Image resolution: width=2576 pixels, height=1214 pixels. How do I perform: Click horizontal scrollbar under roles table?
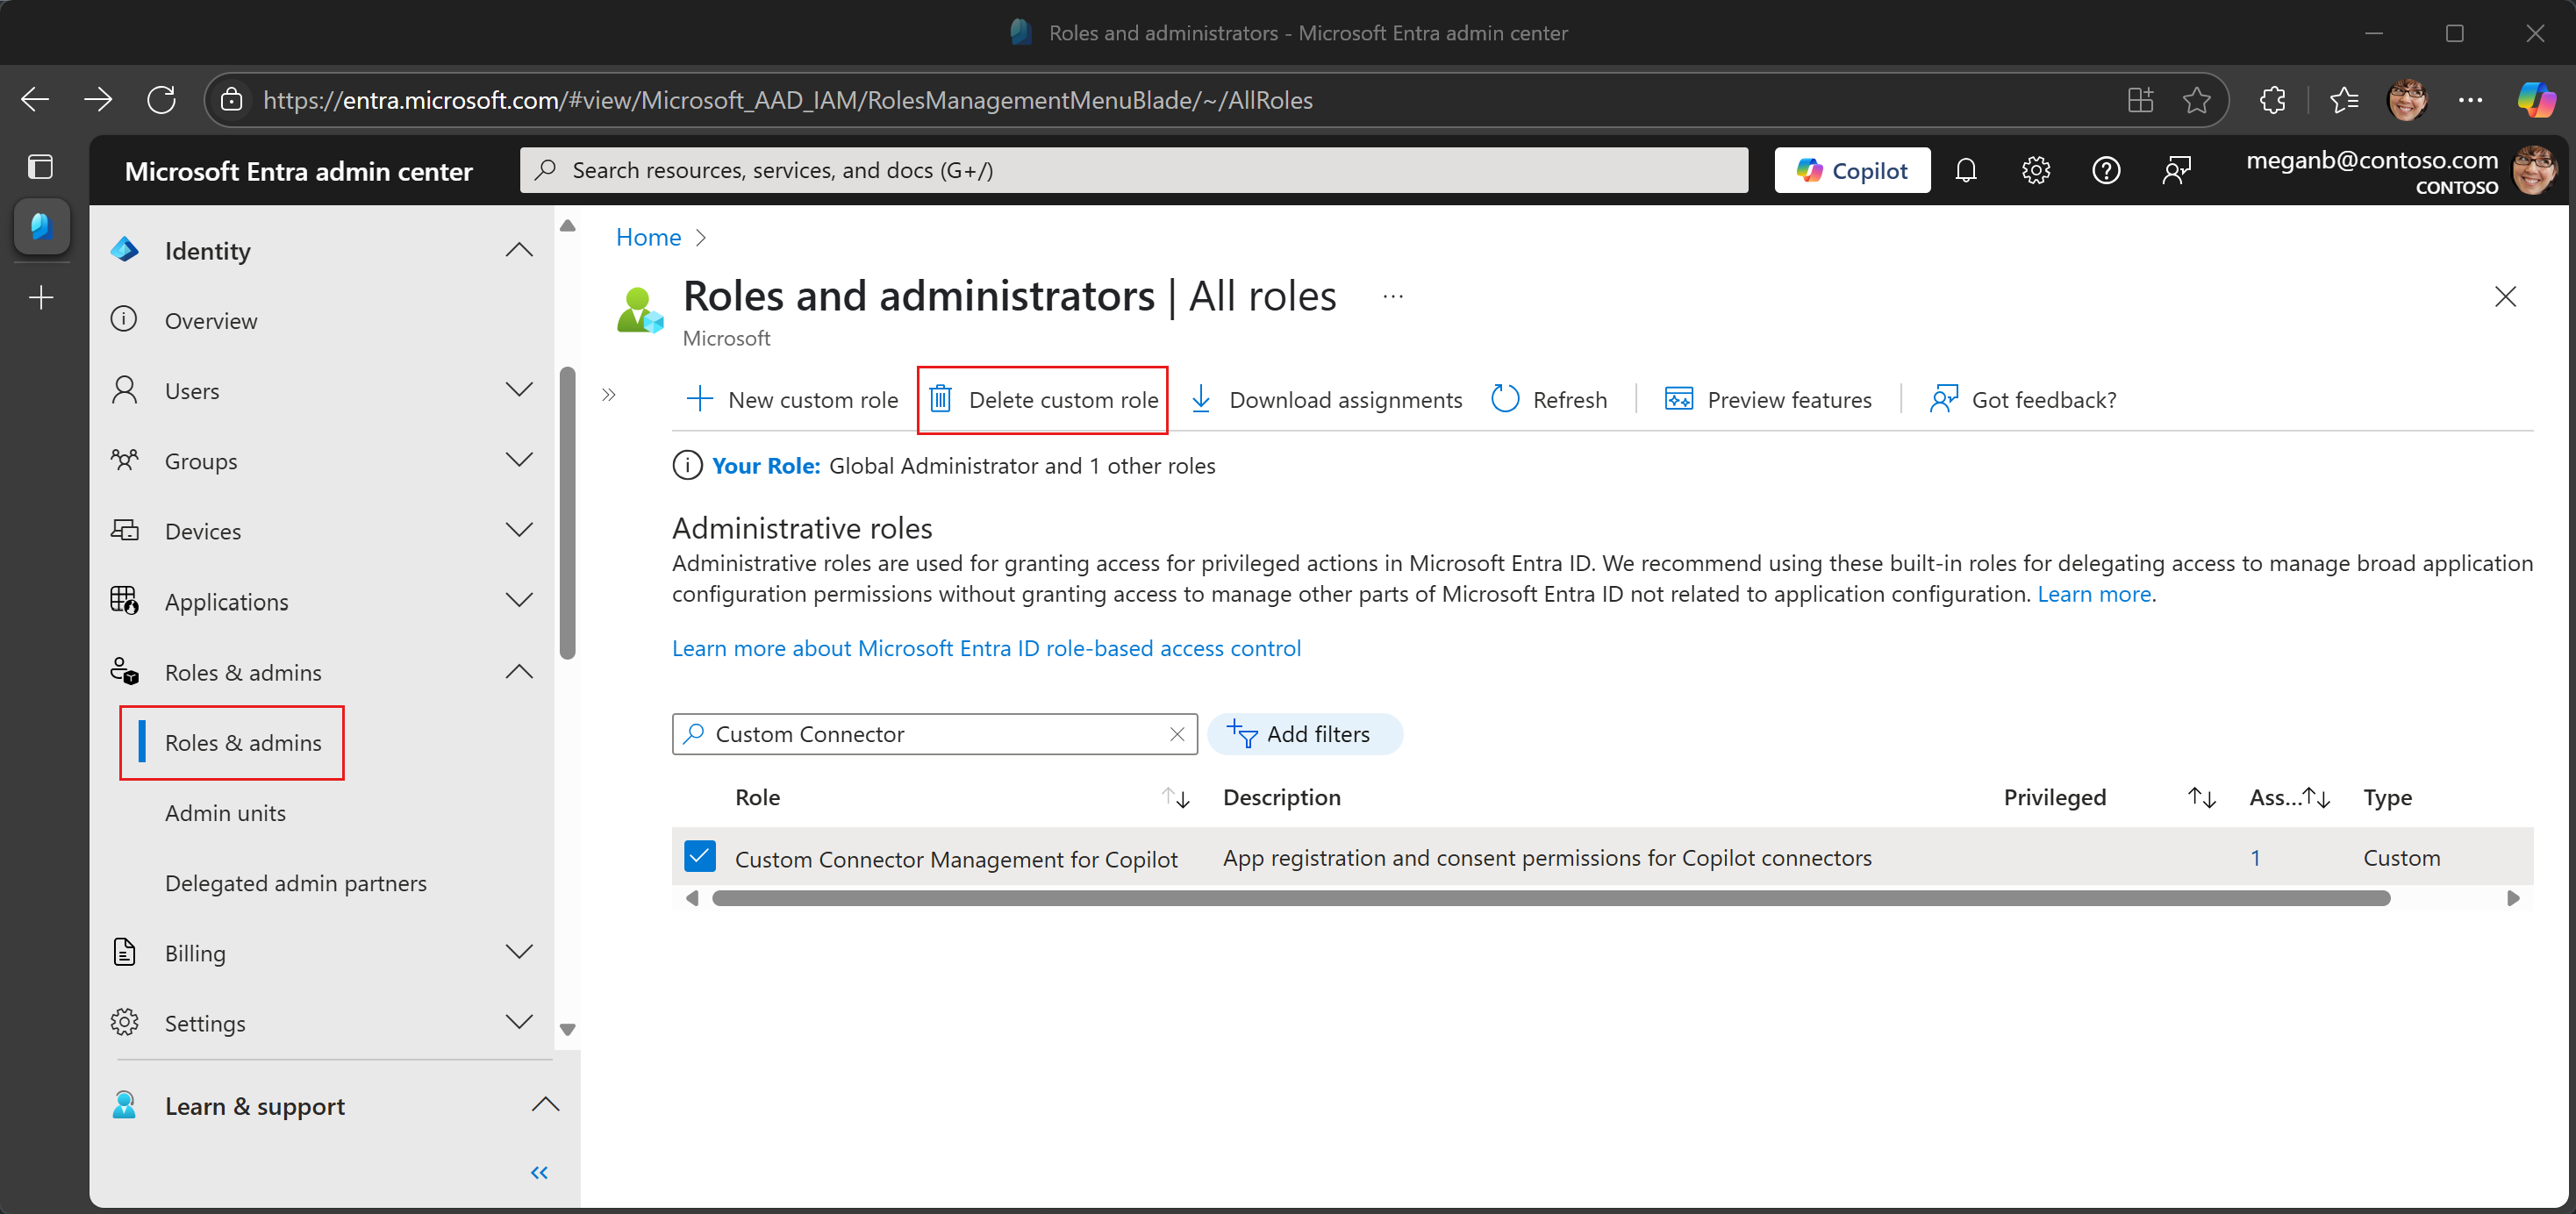pyautogui.click(x=1551, y=899)
